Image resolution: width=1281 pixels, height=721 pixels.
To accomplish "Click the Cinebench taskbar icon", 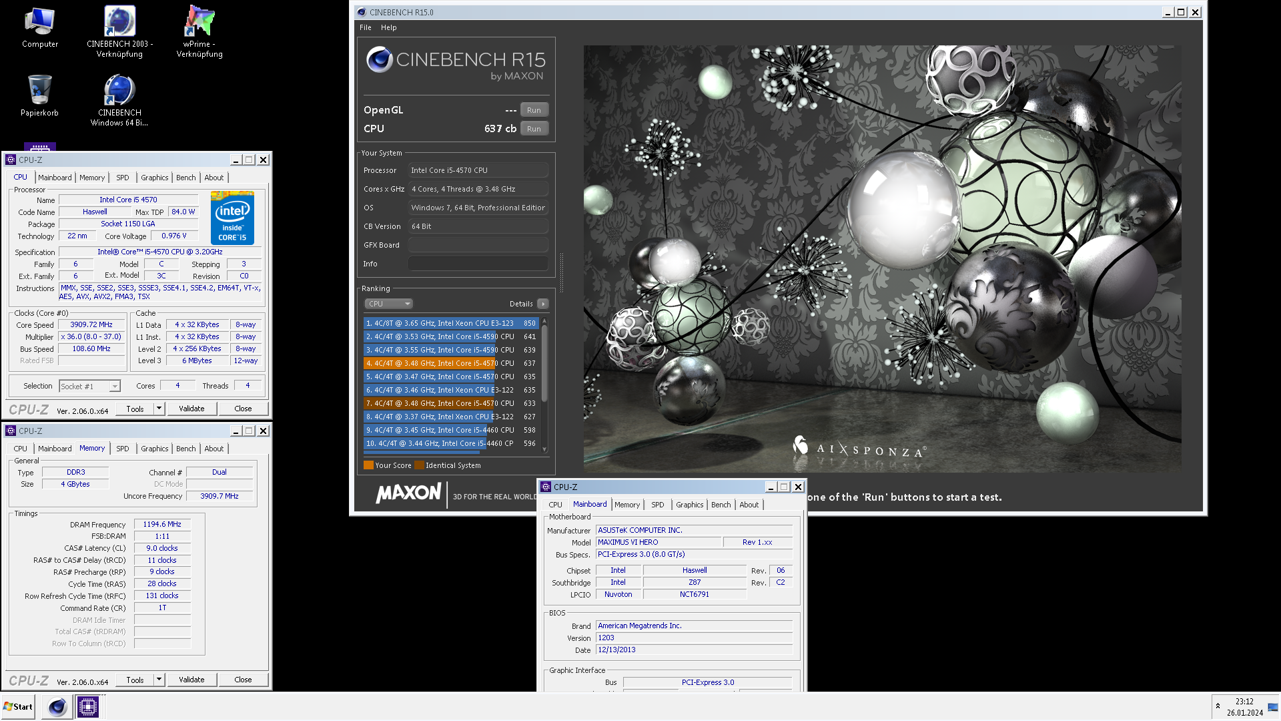I will click(58, 707).
